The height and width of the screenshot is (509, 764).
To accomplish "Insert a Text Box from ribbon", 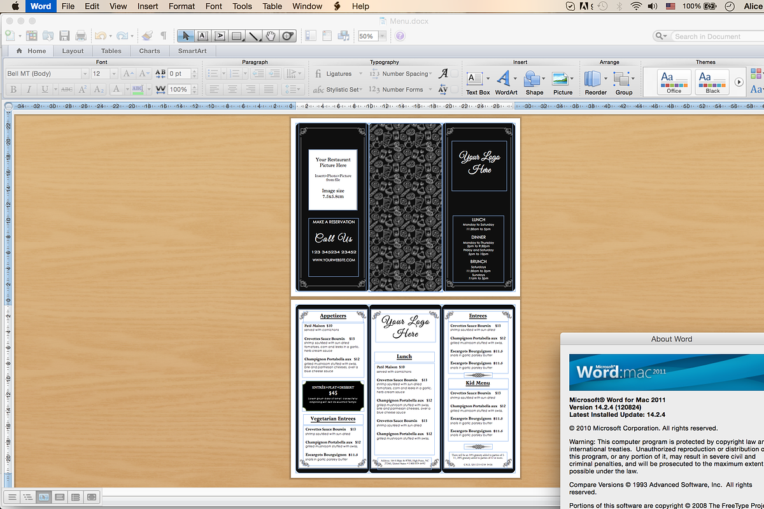I will tap(478, 82).
